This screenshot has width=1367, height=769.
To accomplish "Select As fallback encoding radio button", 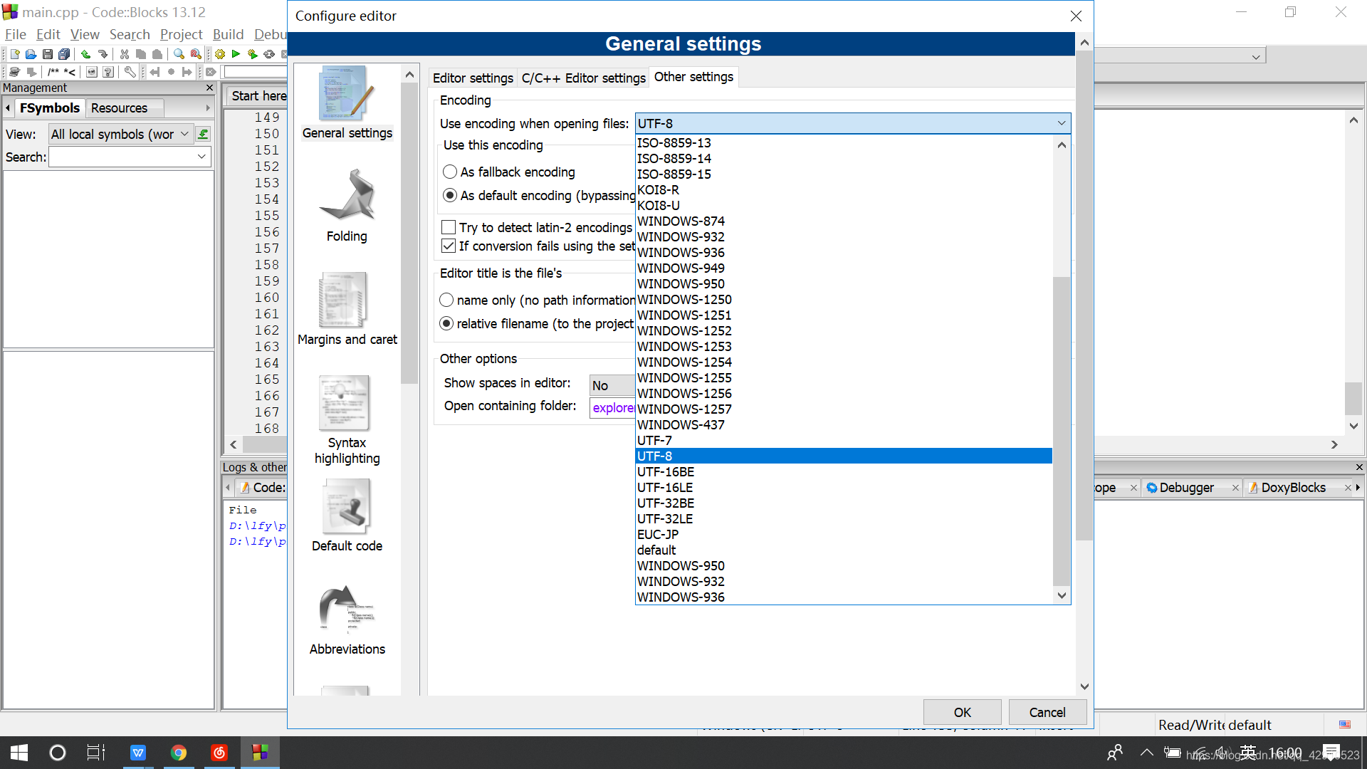I will [450, 172].
